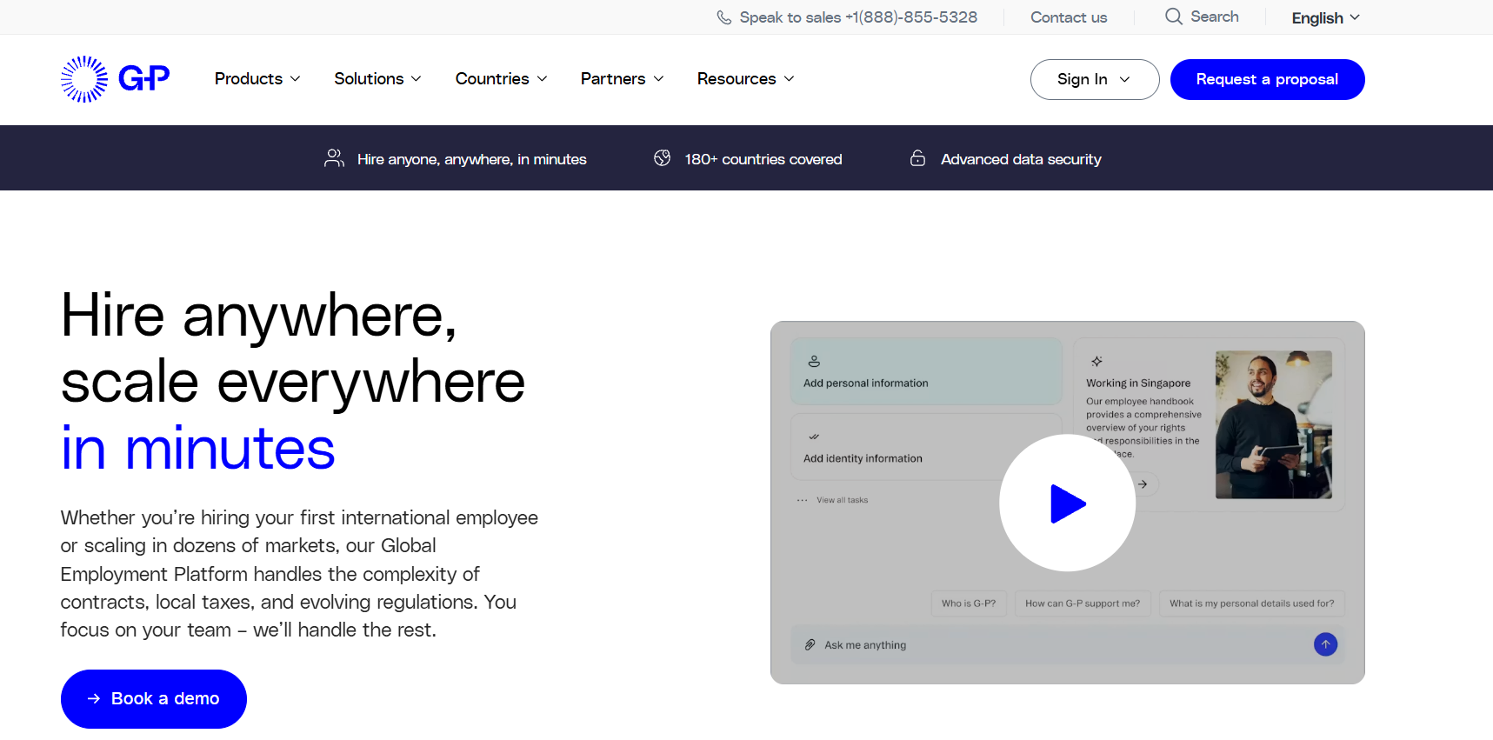1493x740 pixels.
Task: Click the man holding tablet photo
Action: pyautogui.click(x=1274, y=424)
